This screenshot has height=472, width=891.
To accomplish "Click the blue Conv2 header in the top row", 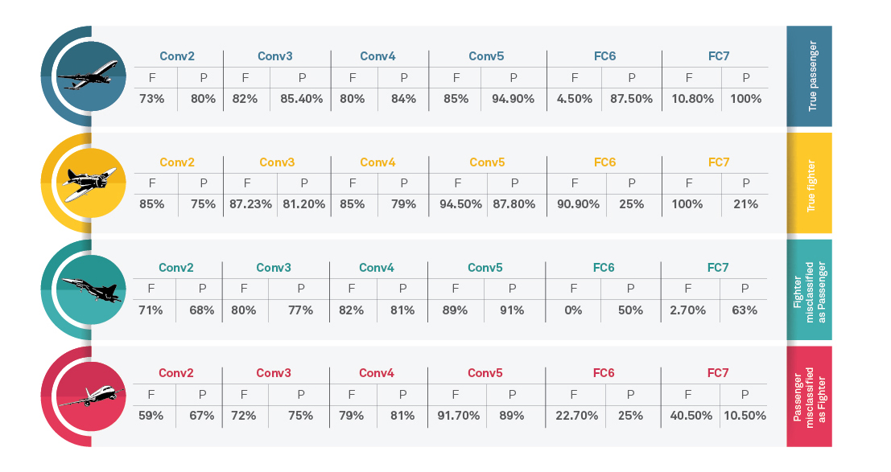I will pos(176,57).
